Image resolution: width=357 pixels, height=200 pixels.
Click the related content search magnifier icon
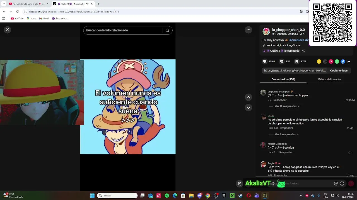(167, 30)
